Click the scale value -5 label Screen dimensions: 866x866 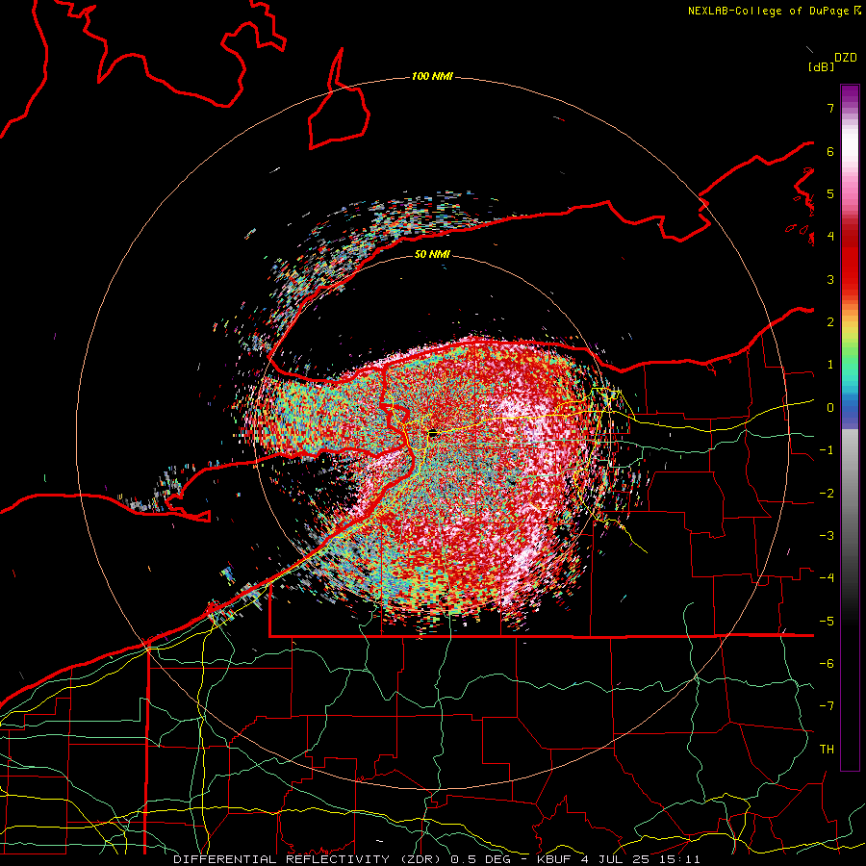pos(827,622)
